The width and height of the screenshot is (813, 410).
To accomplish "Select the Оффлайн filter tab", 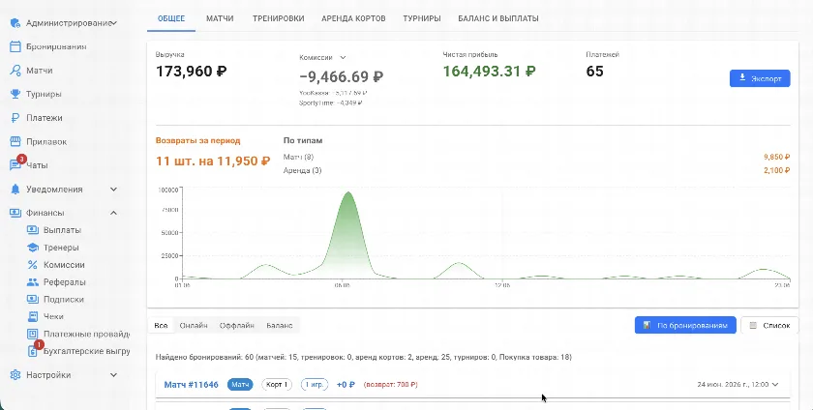I will pyautogui.click(x=237, y=326).
